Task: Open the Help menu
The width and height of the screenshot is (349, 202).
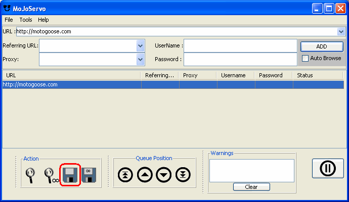Action: tap(43, 20)
